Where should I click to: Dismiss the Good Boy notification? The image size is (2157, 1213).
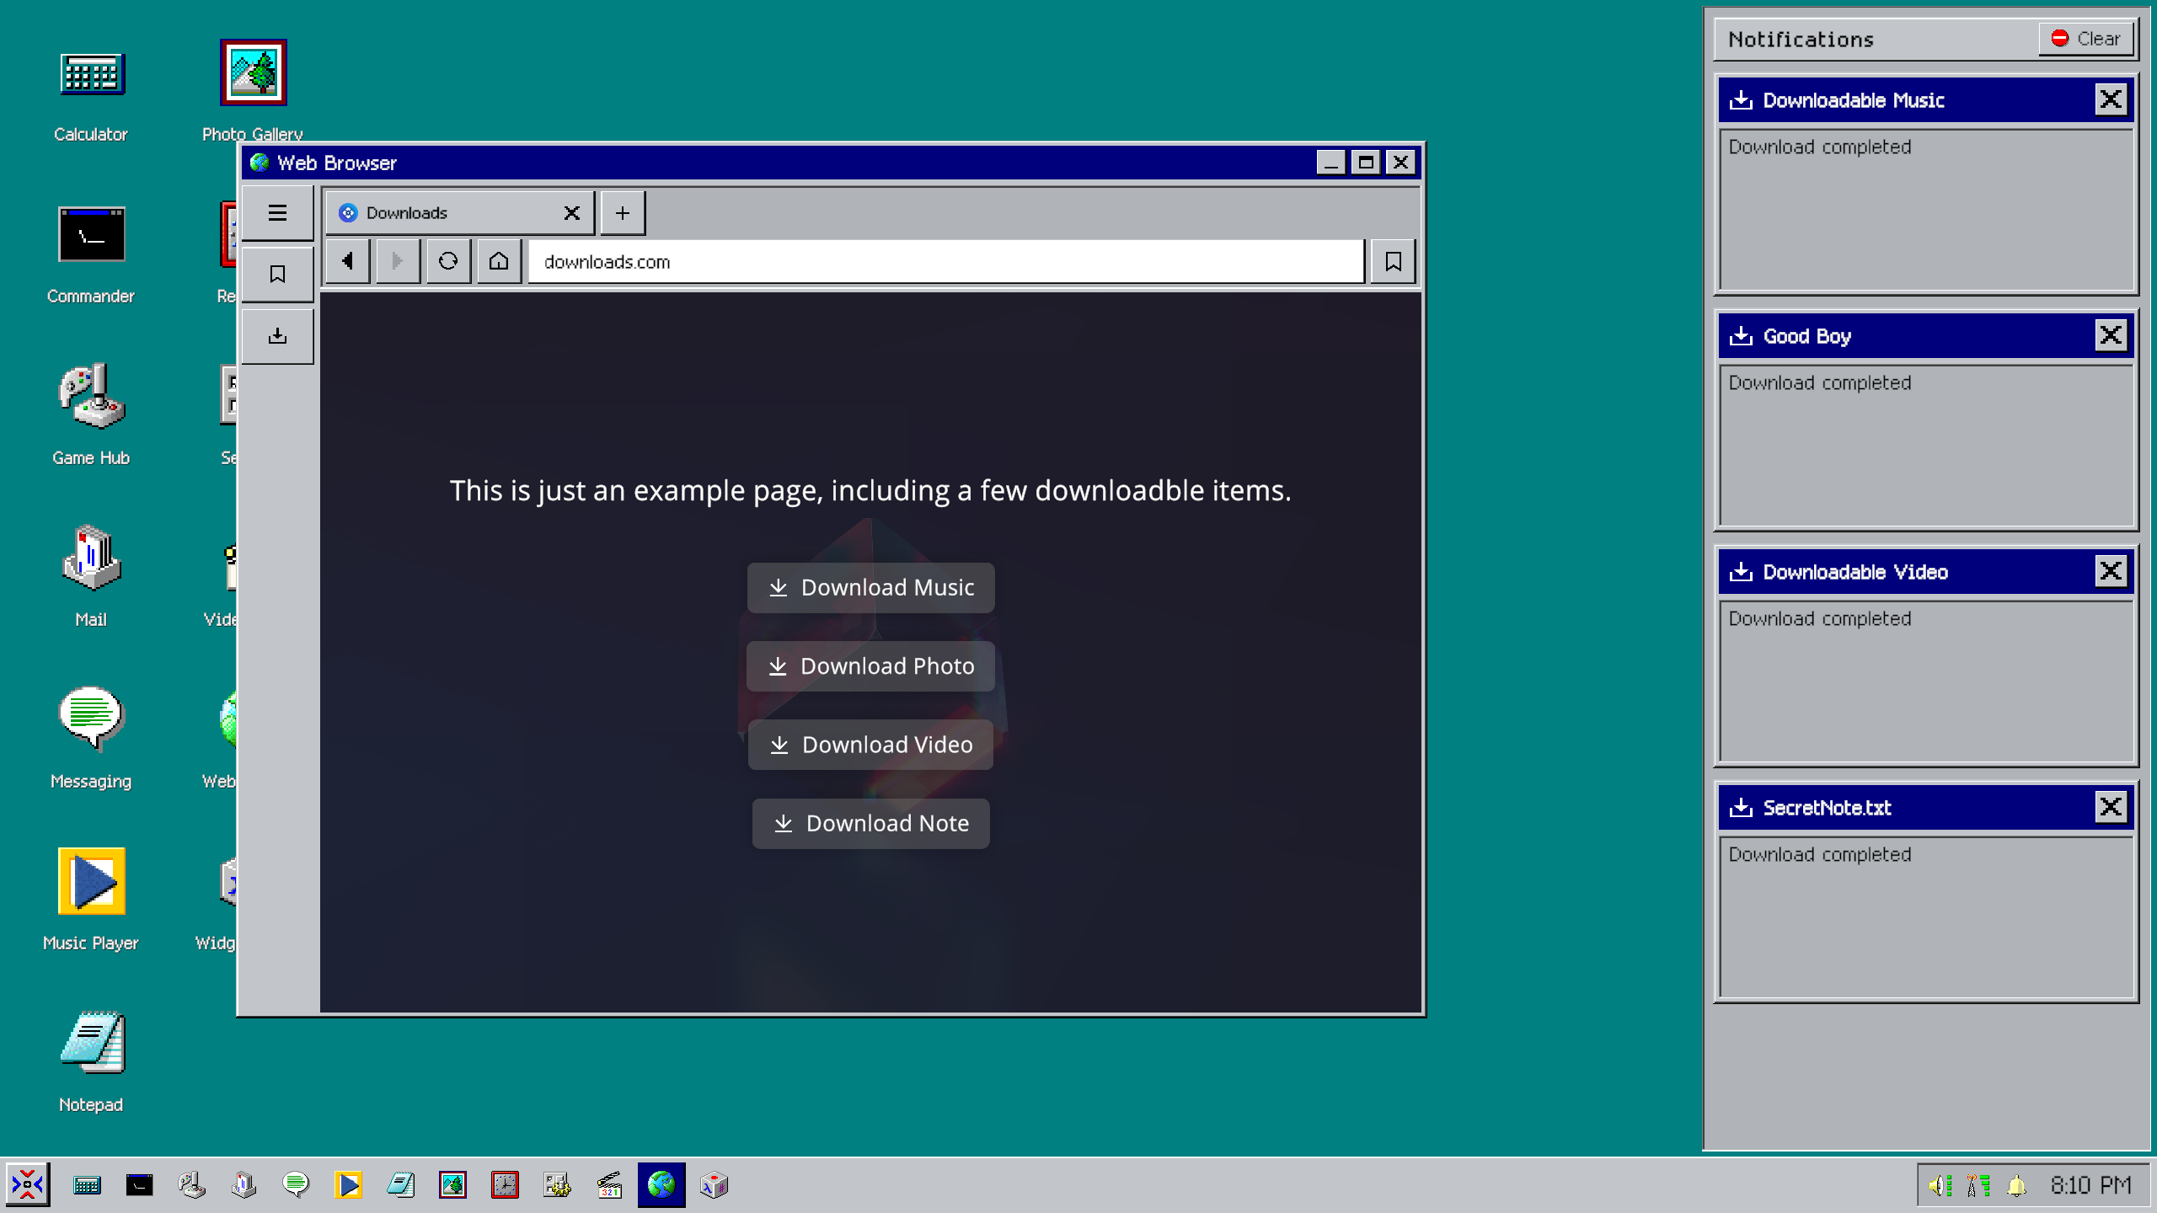point(2110,335)
